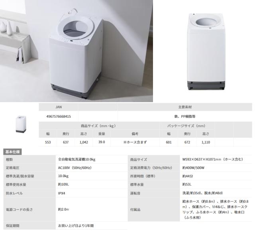255x231 pixels.
Task: Click the パッケージサイズ (mm) header
Action: (187, 126)
